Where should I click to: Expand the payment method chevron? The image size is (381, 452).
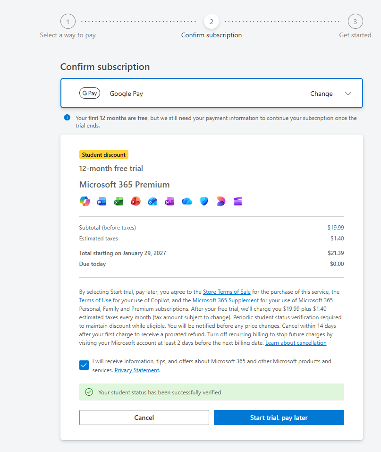coord(348,94)
